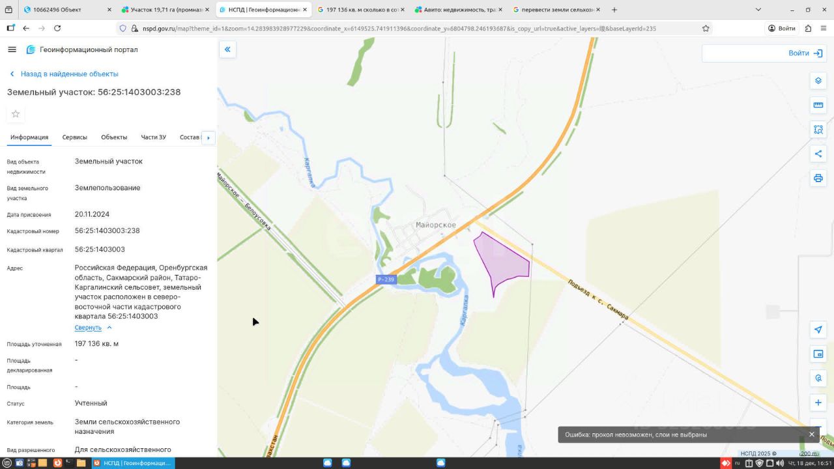Open the overview mini-map tool
Viewport: 834px width, 469px height.
pos(818,354)
